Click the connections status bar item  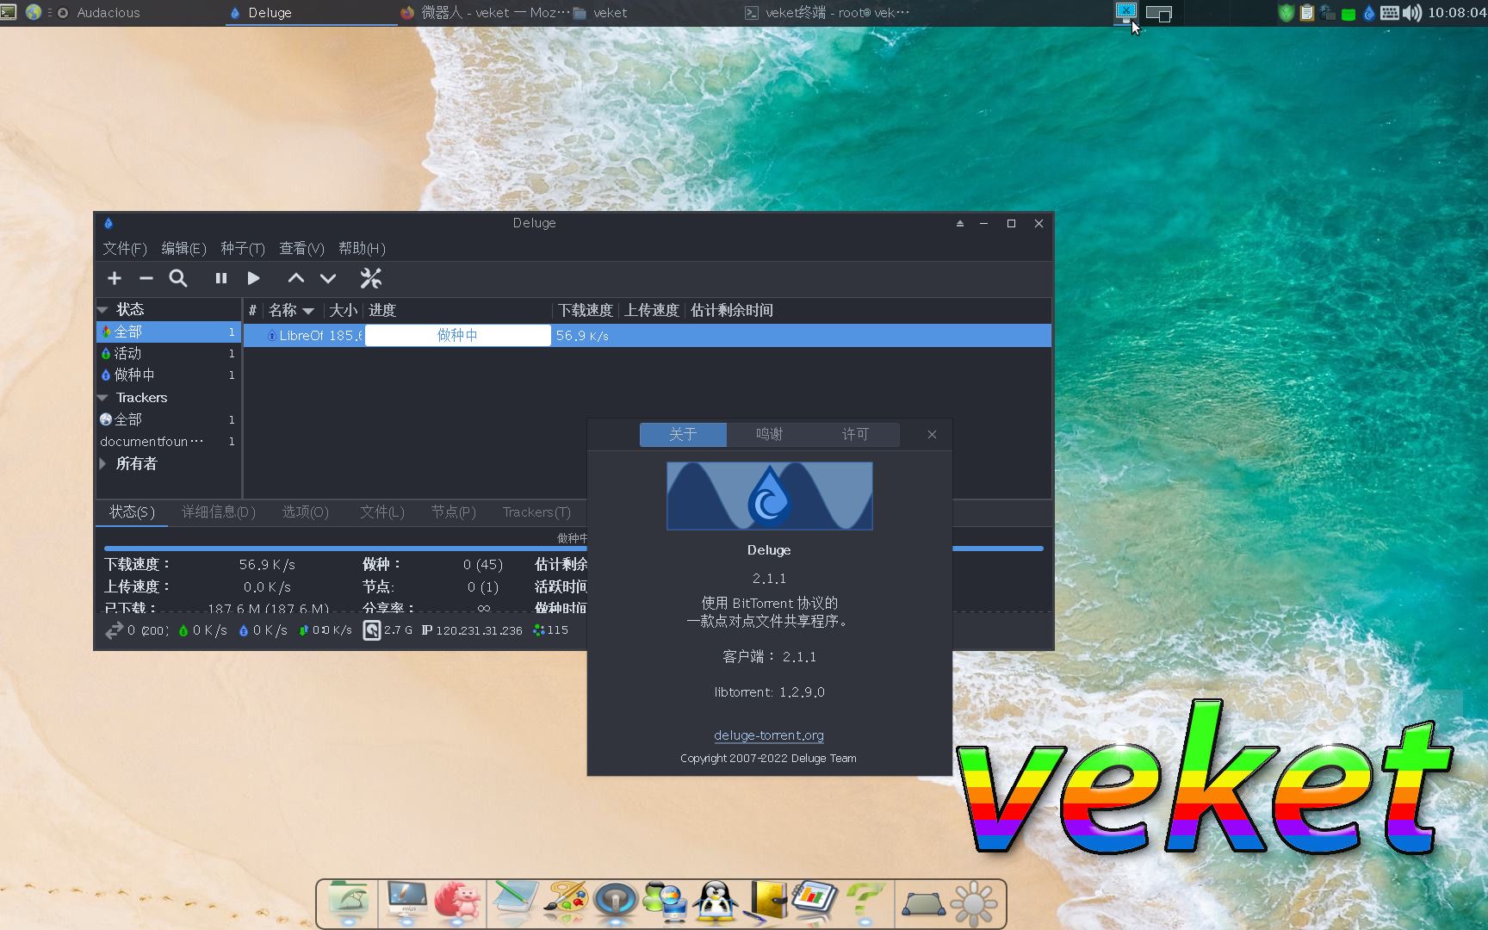pyautogui.click(x=136, y=630)
